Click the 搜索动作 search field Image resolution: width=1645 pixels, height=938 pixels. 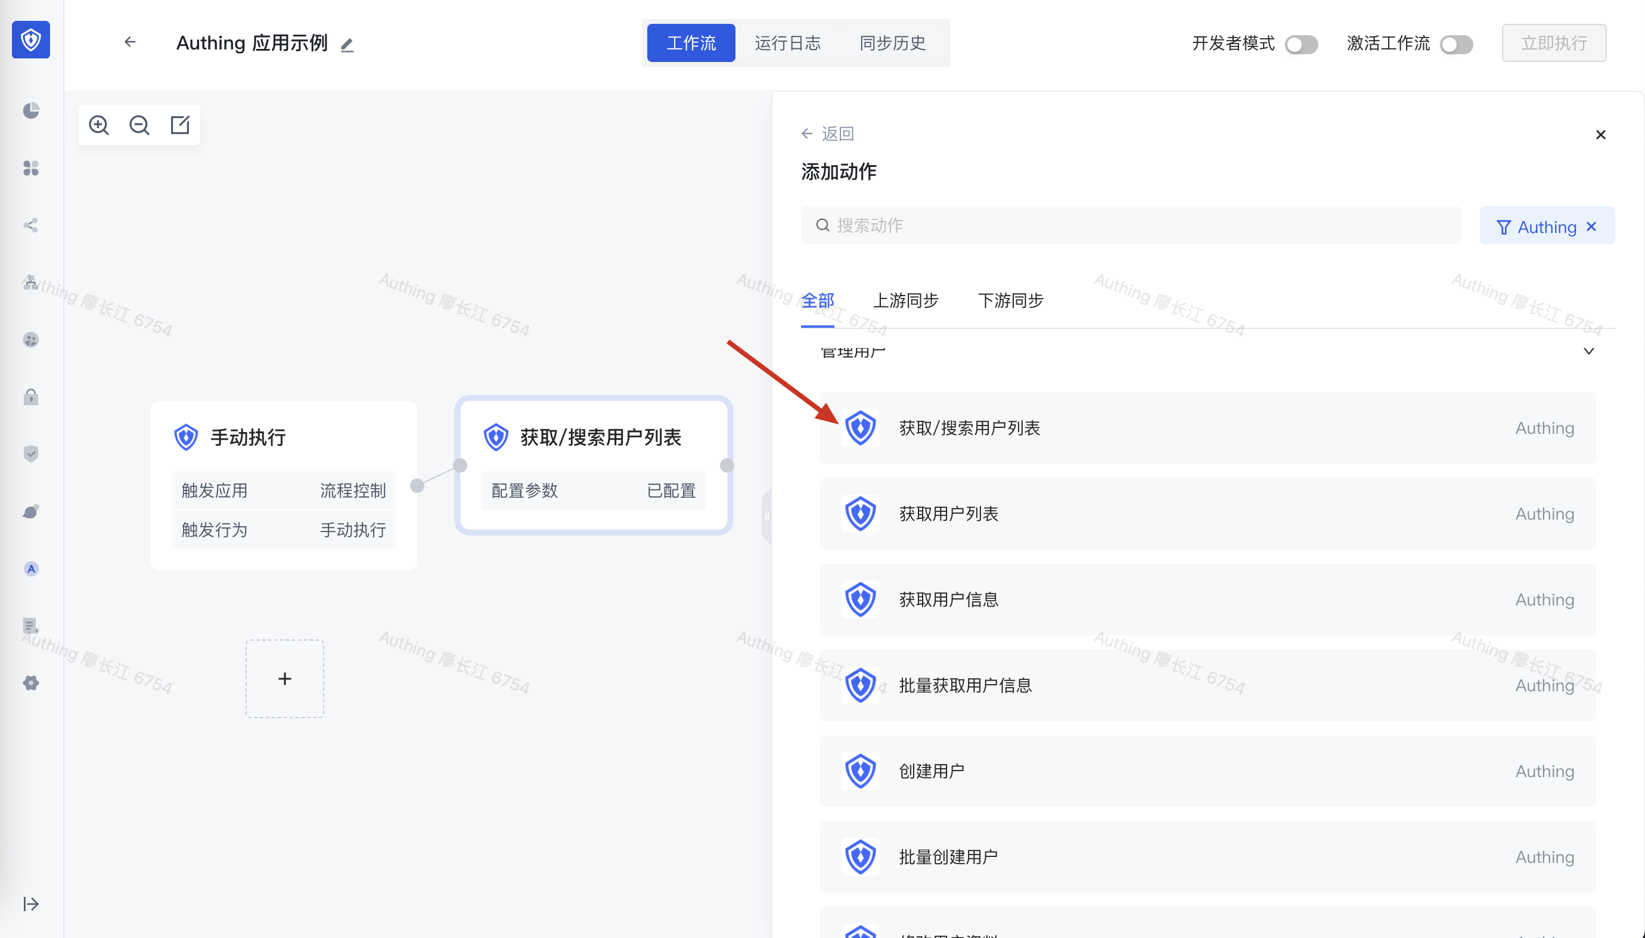1130,225
